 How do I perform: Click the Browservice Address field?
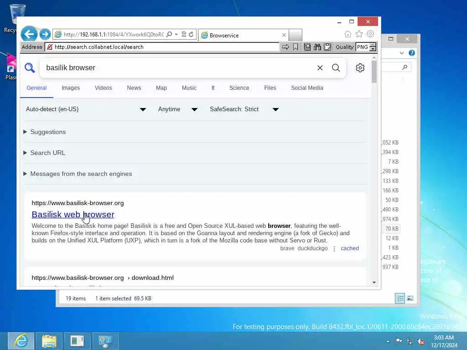coord(162,47)
